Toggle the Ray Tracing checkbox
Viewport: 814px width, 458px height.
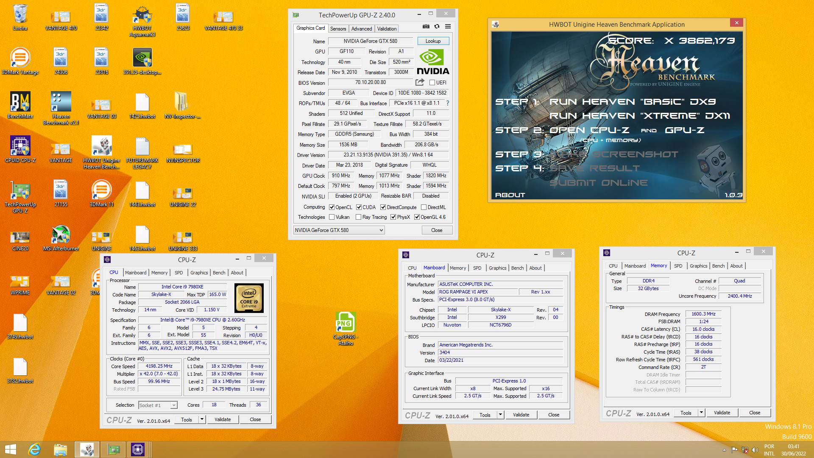pyautogui.click(x=358, y=217)
